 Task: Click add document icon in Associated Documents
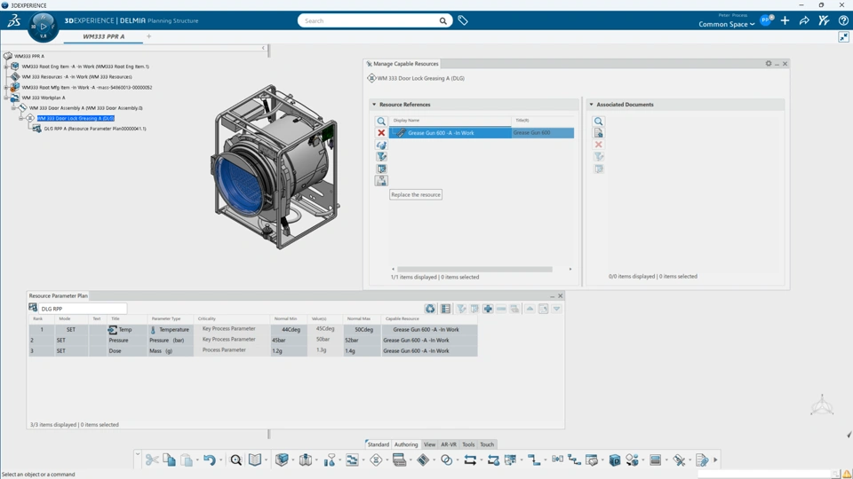(x=598, y=133)
